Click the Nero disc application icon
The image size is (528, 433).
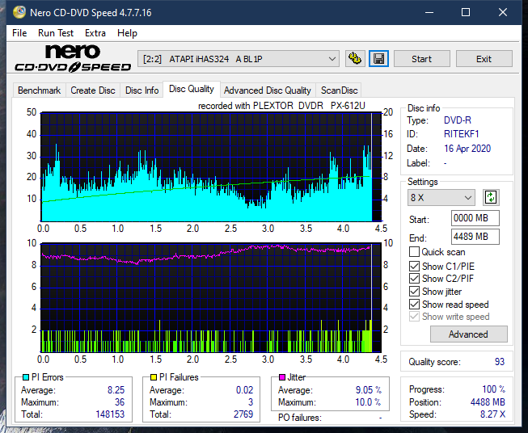[19, 12]
